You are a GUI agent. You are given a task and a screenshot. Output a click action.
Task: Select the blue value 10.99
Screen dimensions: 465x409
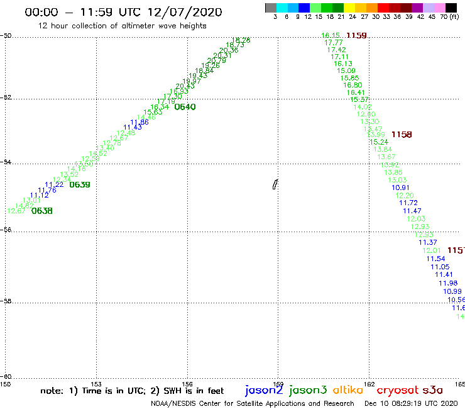(x=452, y=292)
